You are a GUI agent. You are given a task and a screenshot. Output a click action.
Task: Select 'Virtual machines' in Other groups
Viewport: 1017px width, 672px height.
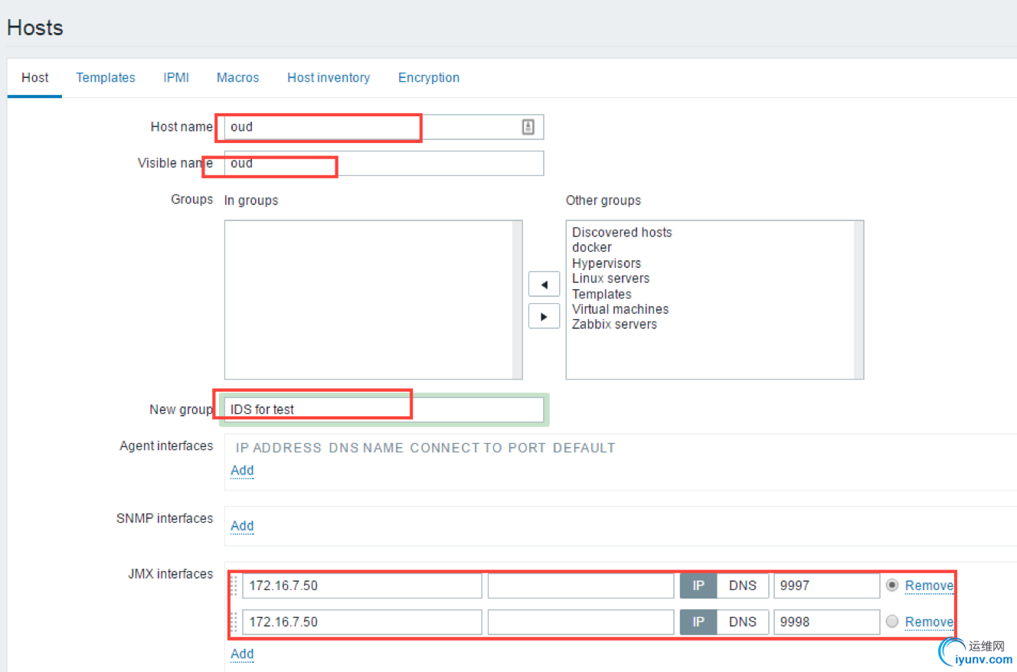(620, 309)
